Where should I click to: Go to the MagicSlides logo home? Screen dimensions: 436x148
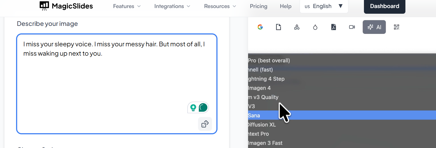[x=66, y=6]
